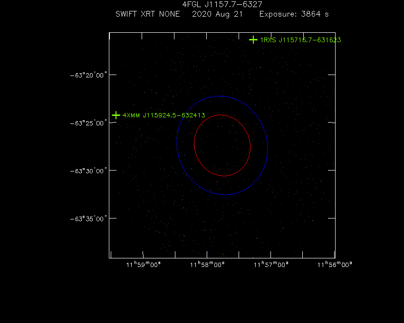Click the 4FGL J1157.7-6327 title text
The width and height of the screenshot is (404, 323).
222,4
